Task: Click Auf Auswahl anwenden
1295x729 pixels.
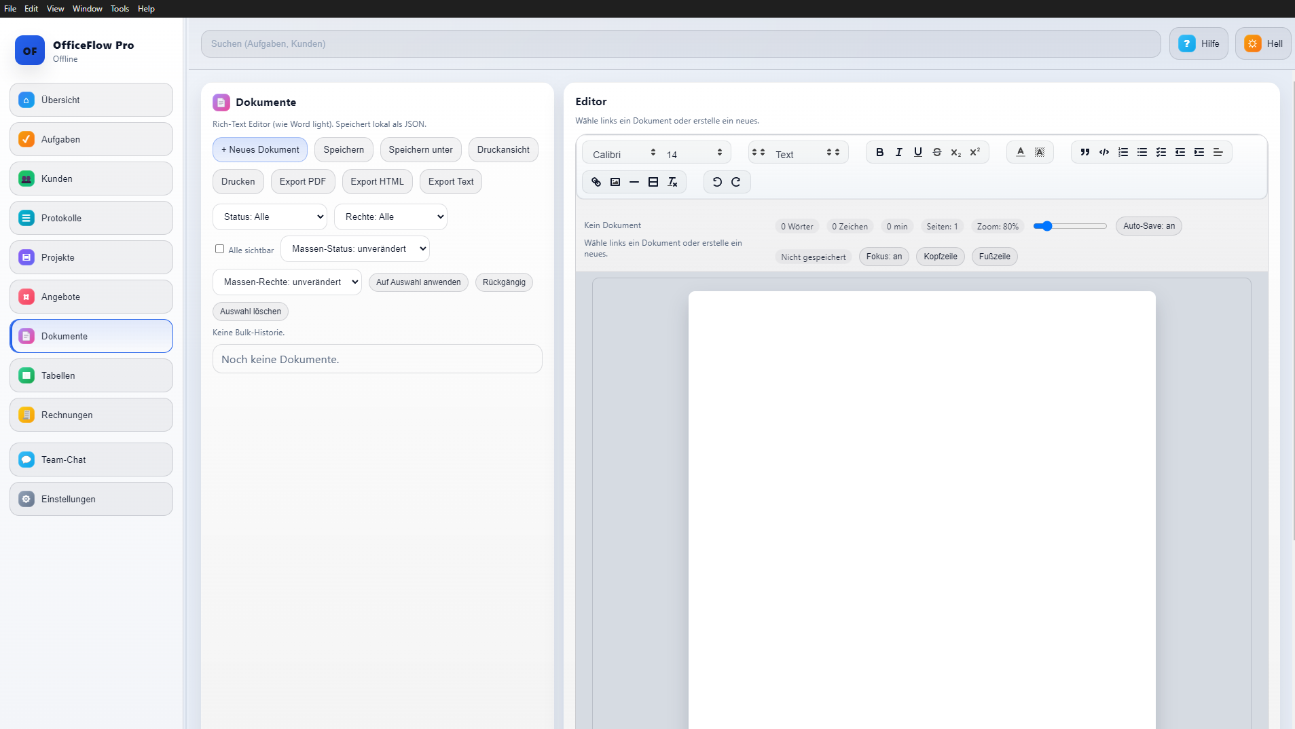Action: (418, 282)
